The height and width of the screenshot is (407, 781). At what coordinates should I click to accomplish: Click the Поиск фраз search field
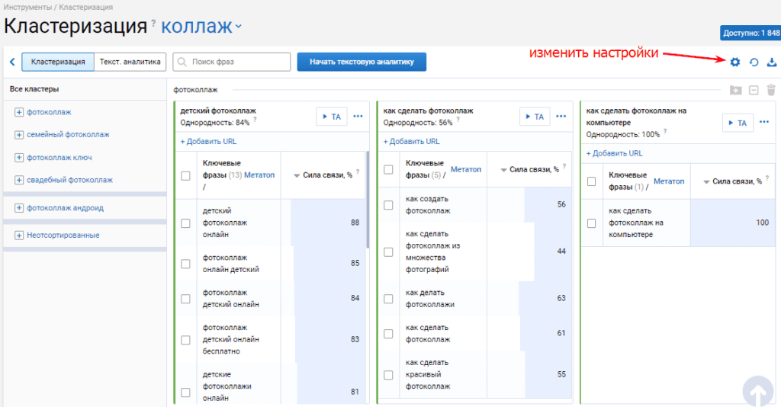(x=232, y=62)
